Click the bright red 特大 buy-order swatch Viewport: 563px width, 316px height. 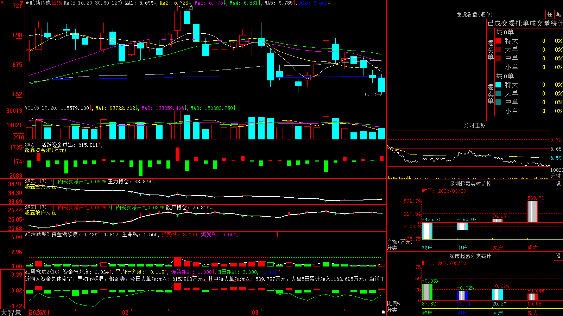498,41
